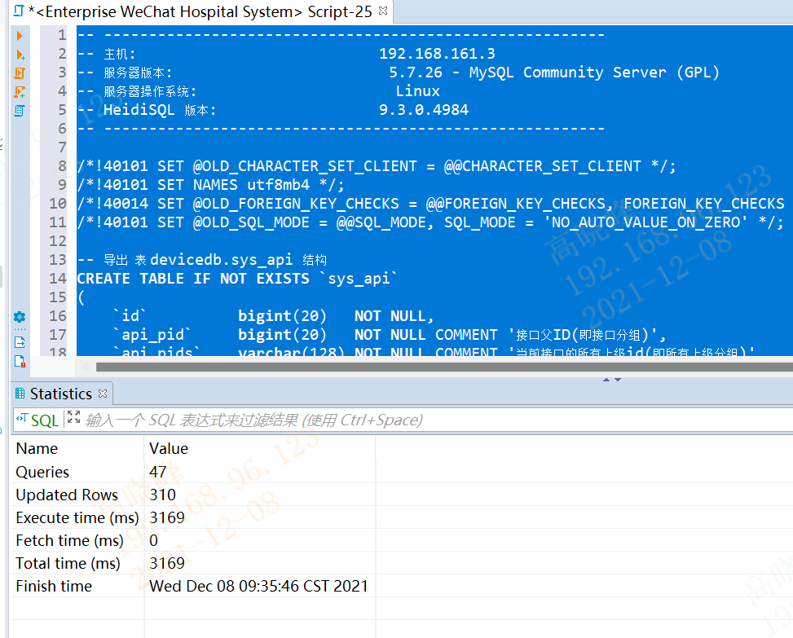The image size is (793, 638).
Task: Execute the current SQL statement
Action: click(x=20, y=35)
